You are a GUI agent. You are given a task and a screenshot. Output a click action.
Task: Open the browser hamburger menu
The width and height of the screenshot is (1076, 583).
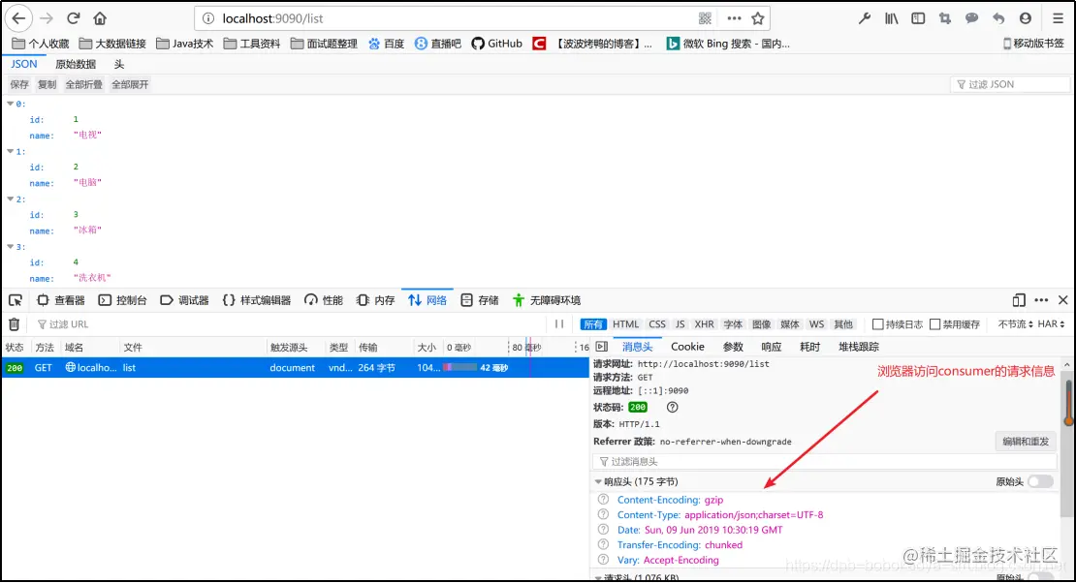pyautogui.click(x=1059, y=18)
